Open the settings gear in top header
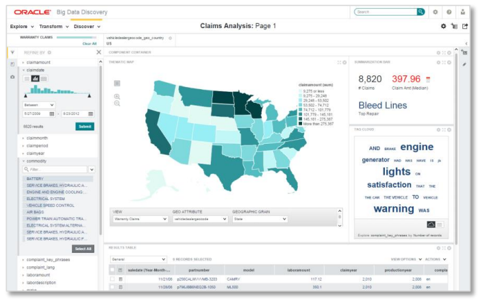This screenshot has height=300, width=478. [x=436, y=12]
